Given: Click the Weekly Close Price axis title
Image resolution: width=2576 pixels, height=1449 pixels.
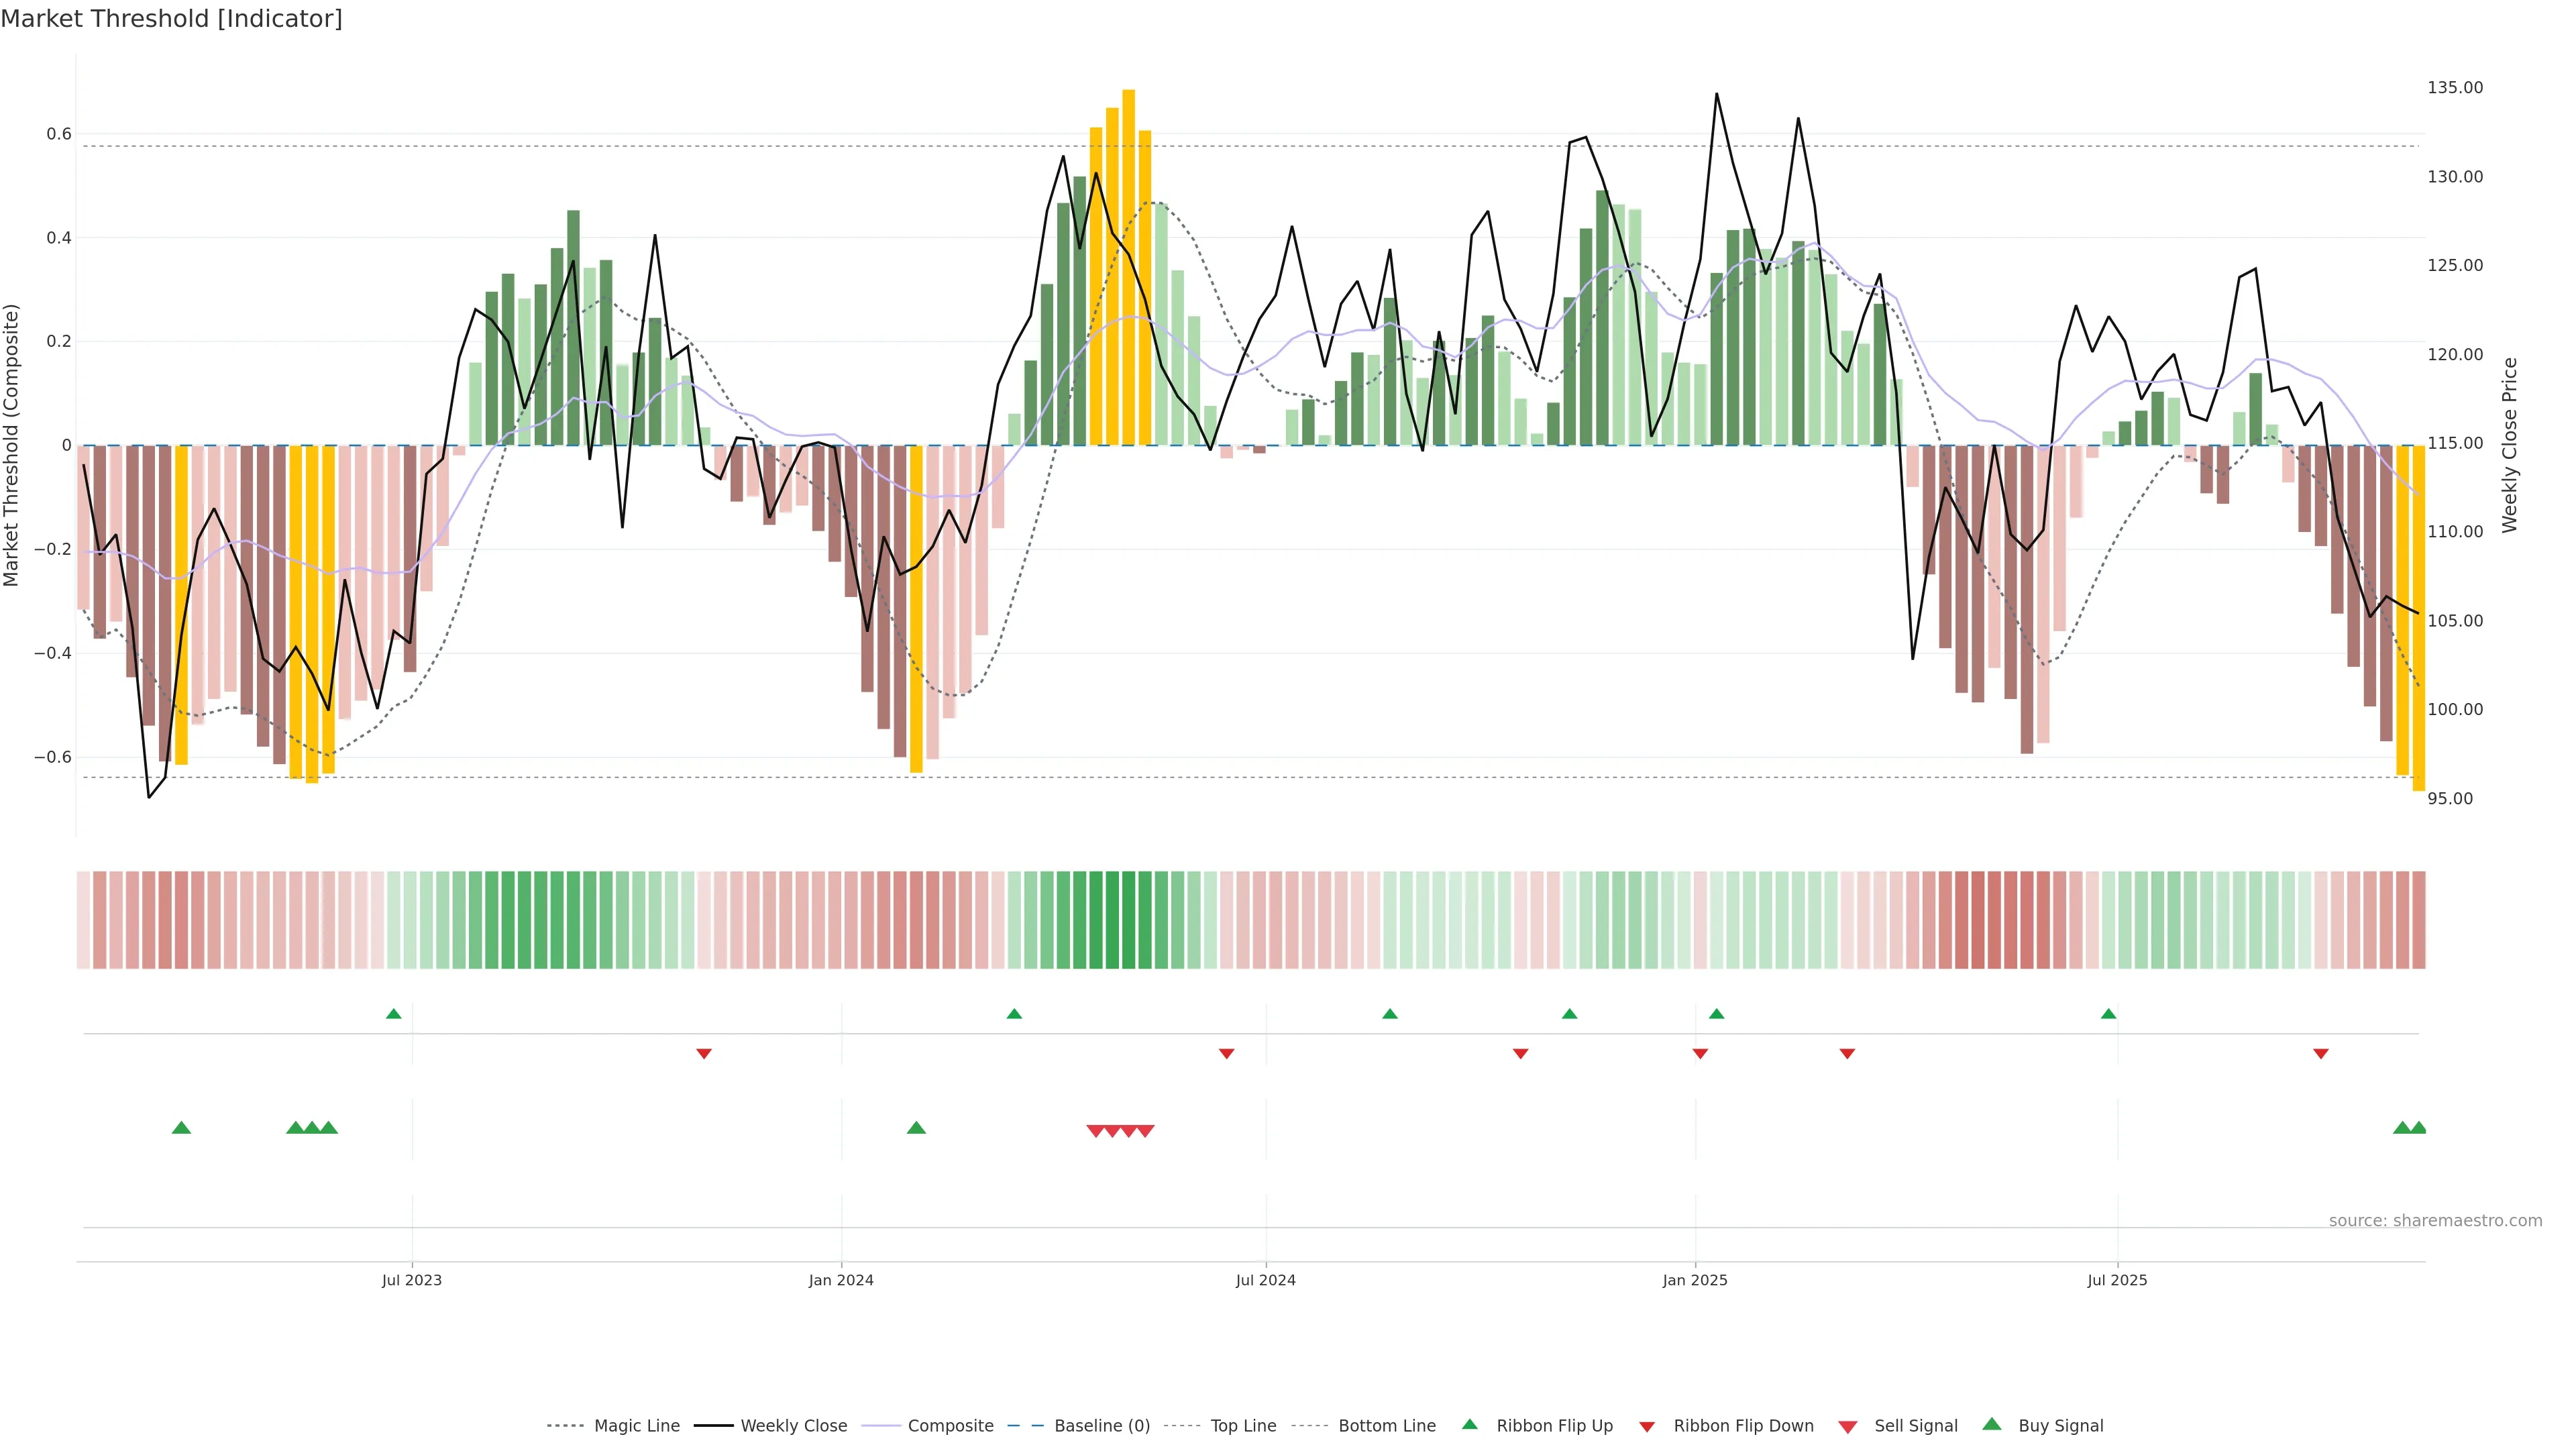Looking at the screenshot, I should (x=2510, y=445).
